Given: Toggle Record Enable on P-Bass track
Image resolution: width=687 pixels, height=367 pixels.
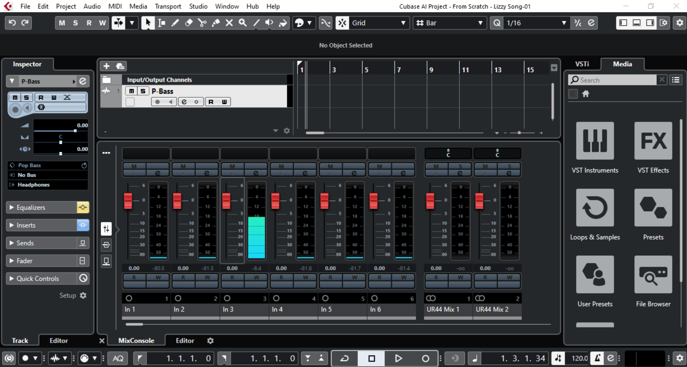Looking at the screenshot, I should click(157, 102).
